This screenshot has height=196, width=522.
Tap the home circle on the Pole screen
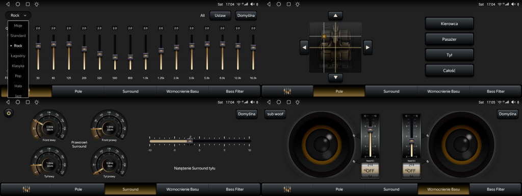279,4
